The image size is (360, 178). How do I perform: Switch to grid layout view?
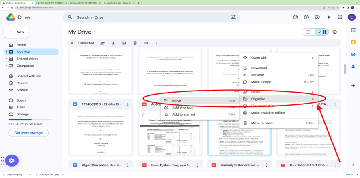tap(323, 32)
